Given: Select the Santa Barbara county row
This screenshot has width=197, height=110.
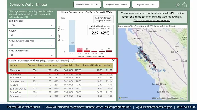Looking at the screenshot, I should pyautogui.click(x=61, y=81).
